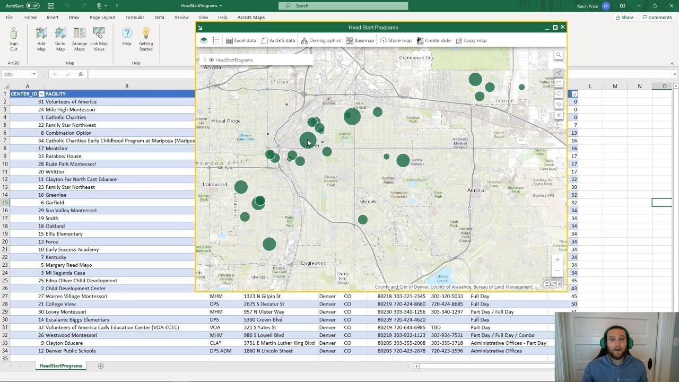
Task: Click Create slide in map toolbar
Action: coord(433,40)
